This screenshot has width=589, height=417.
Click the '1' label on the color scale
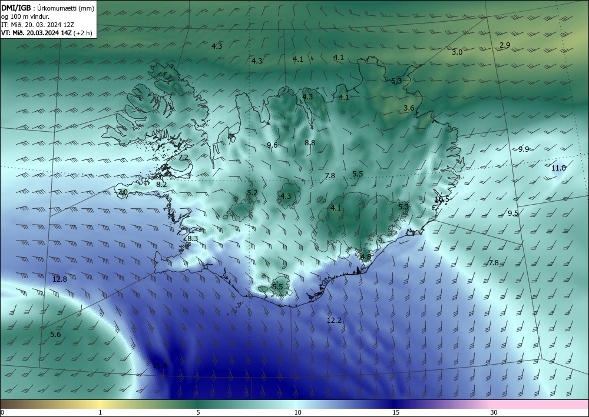[x=100, y=412]
